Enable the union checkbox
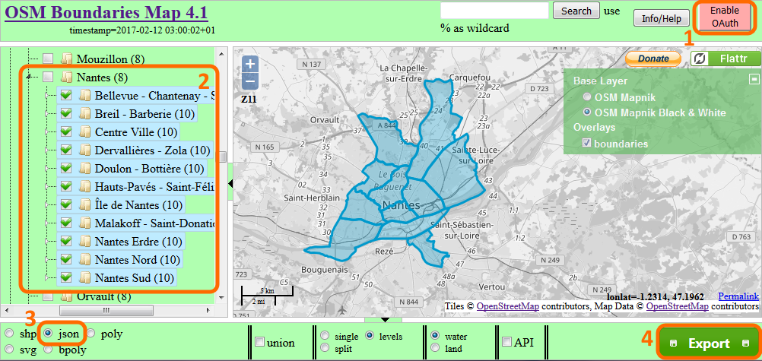Screen dimensions: 762x361 click(259, 343)
